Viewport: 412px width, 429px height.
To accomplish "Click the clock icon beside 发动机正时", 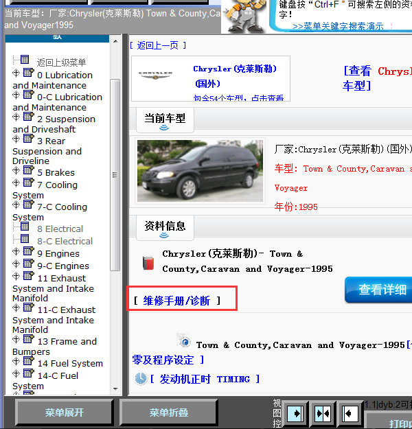I will (x=141, y=379).
